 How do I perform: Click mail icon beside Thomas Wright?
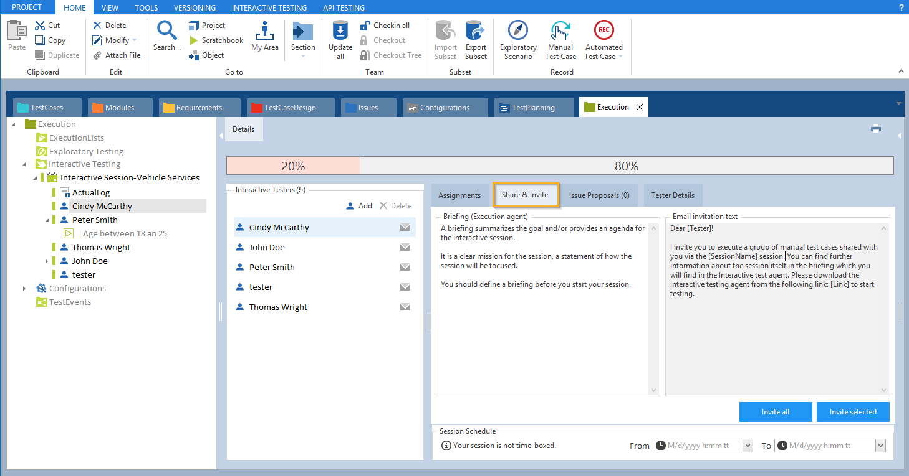405,307
